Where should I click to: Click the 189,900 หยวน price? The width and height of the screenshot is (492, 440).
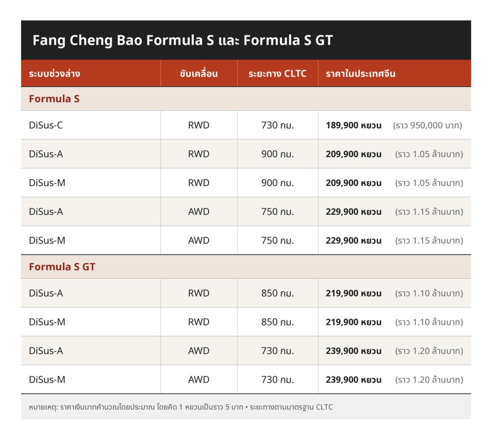click(x=354, y=125)
